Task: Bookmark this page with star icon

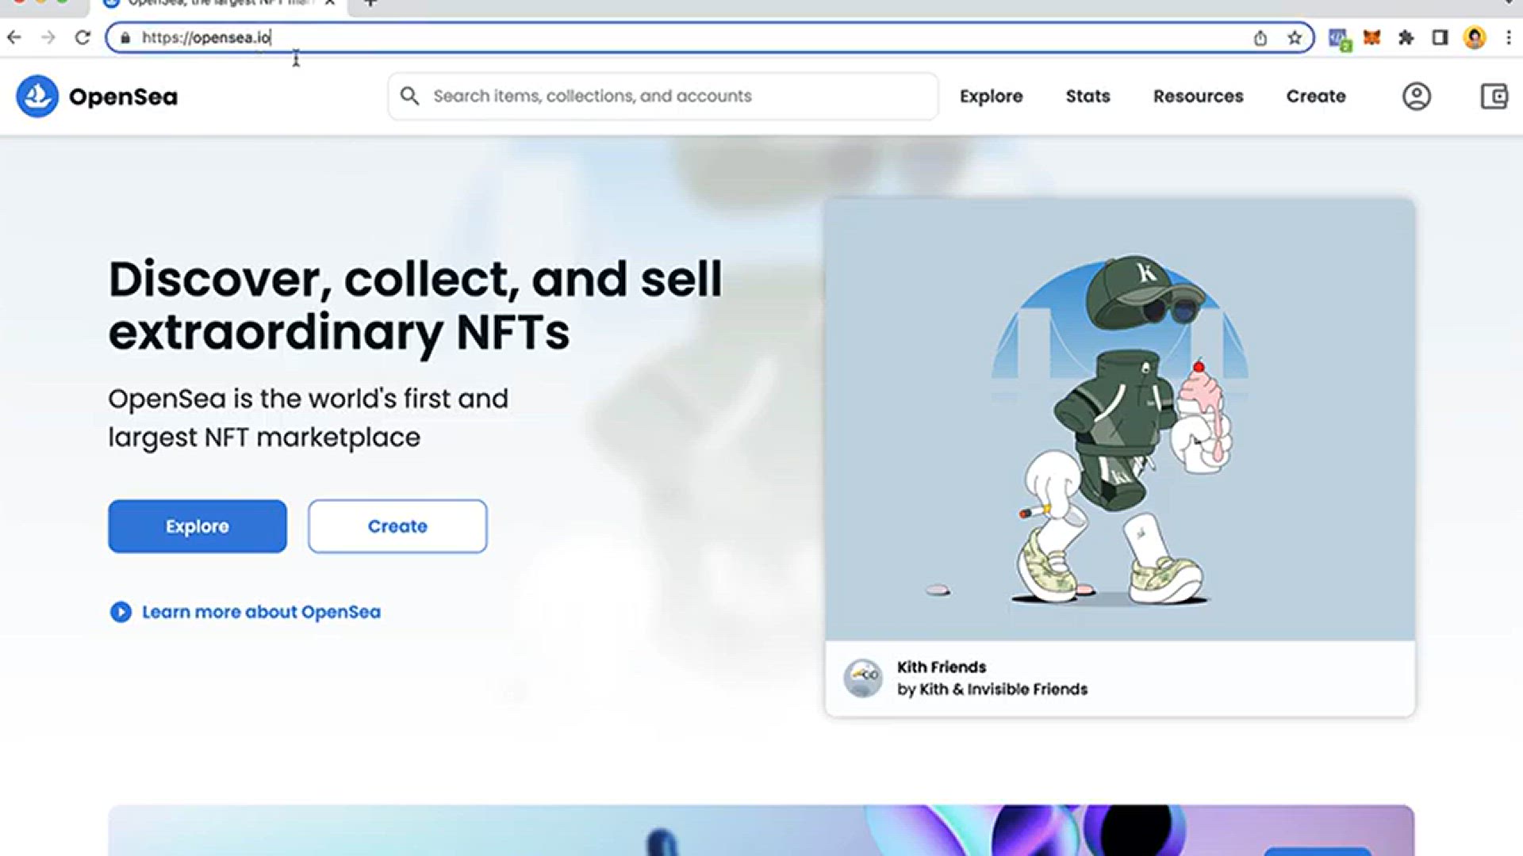Action: (x=1295, y=37)
